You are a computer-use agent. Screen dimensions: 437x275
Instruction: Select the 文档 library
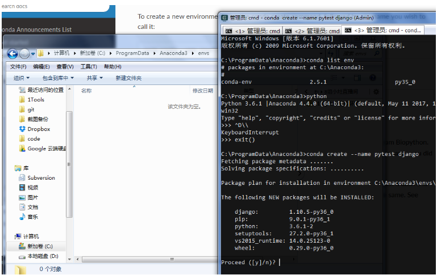(x=32, y=207)
